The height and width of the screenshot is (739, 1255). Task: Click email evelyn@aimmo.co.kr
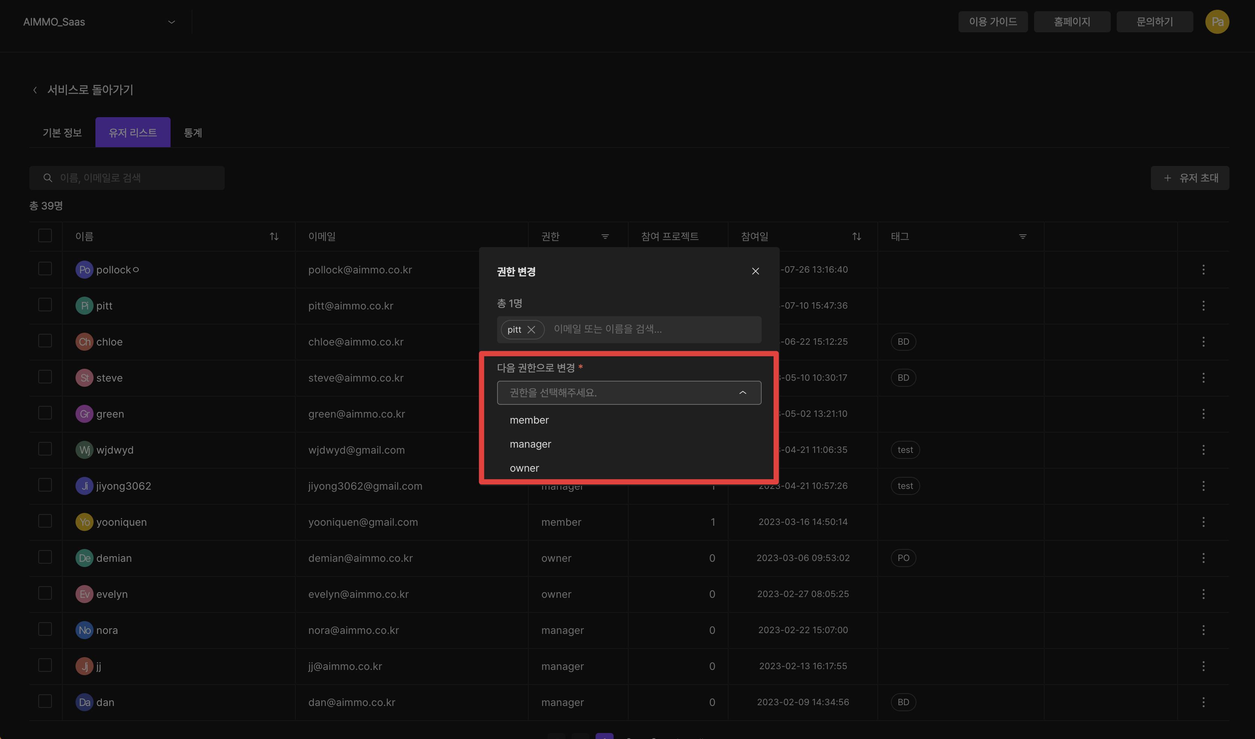click(x=358, y=594)
